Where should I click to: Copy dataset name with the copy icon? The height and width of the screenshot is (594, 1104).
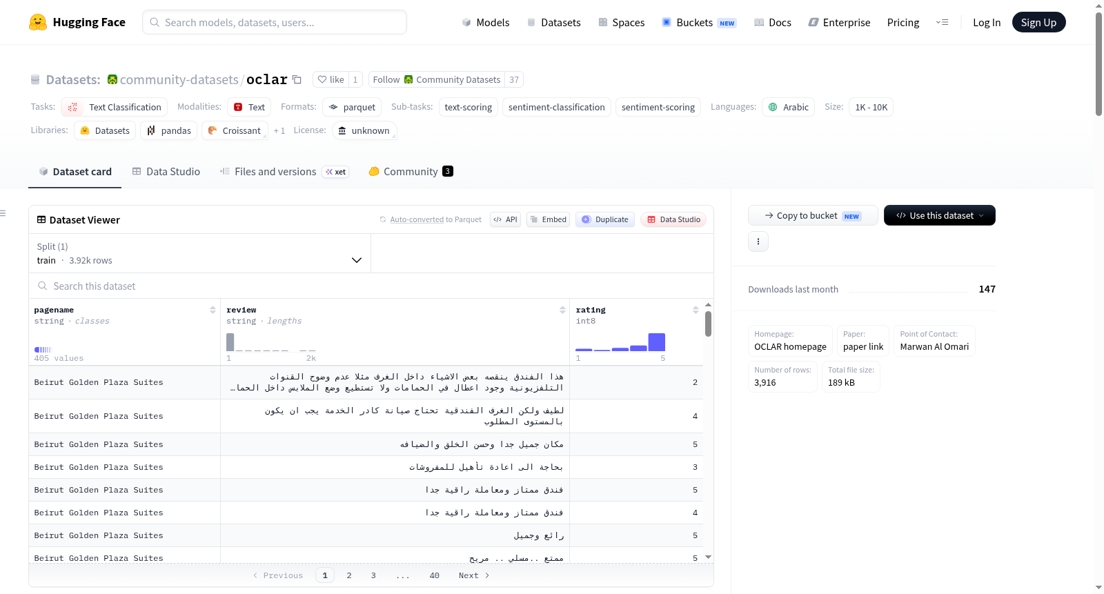coord(297,79)
